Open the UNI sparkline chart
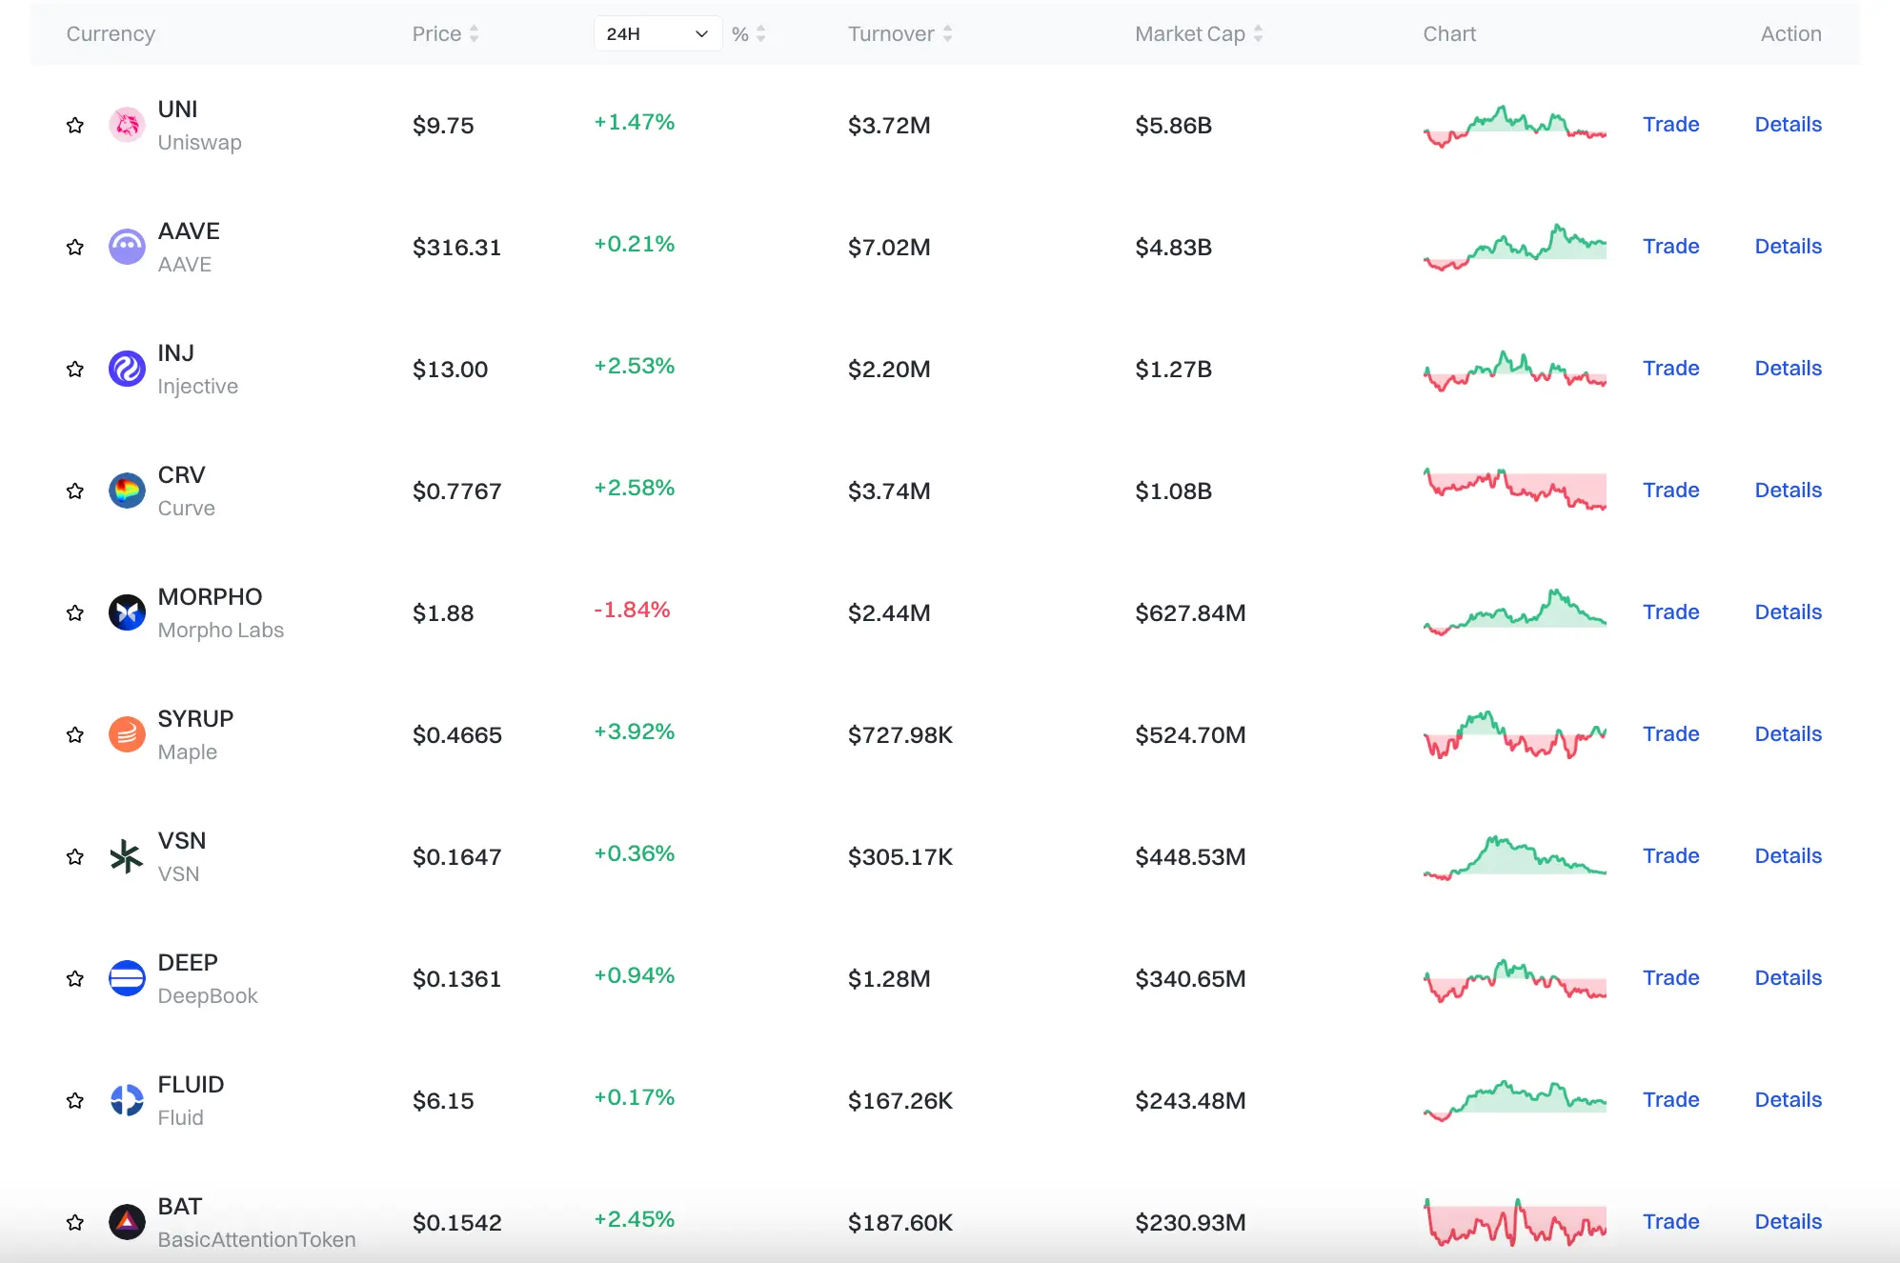1900x1263 pixels. coord(1515,126)
